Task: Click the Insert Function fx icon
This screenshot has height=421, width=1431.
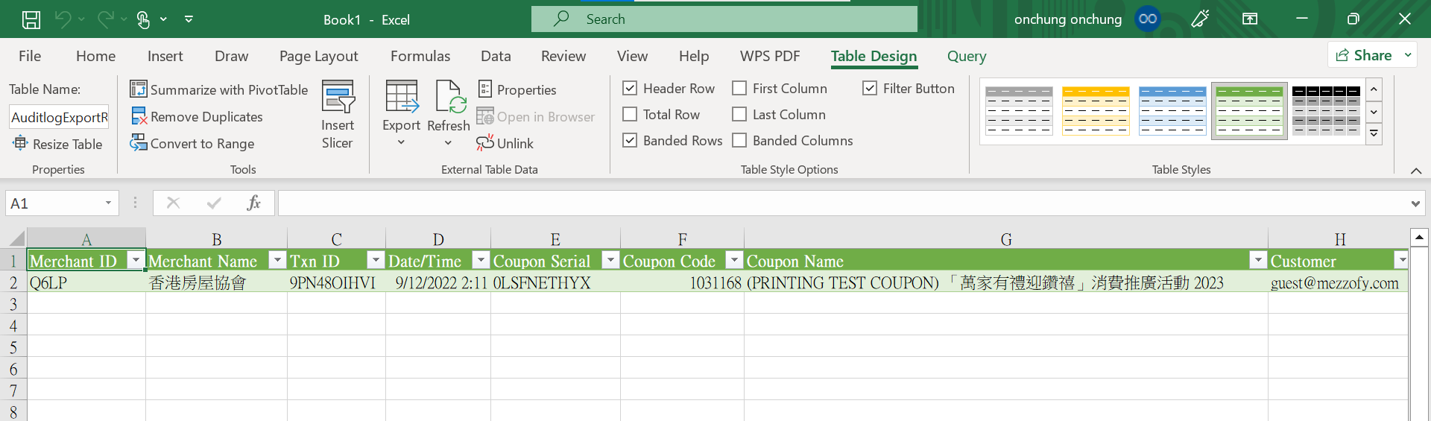Action: 253,203
